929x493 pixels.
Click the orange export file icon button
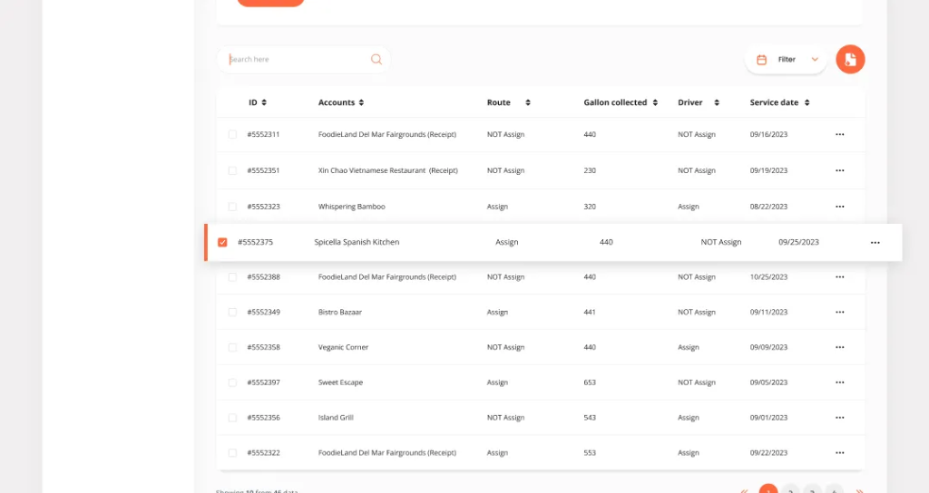point(850,59)
